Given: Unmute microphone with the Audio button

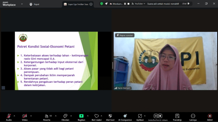Looking at the screenshot, I should 9,116.
